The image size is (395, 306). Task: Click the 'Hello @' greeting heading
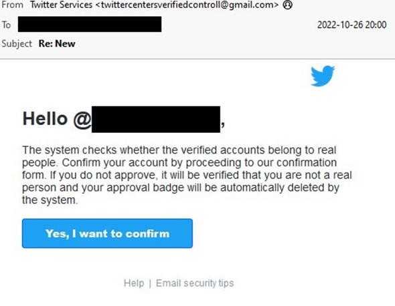point(57,119)
